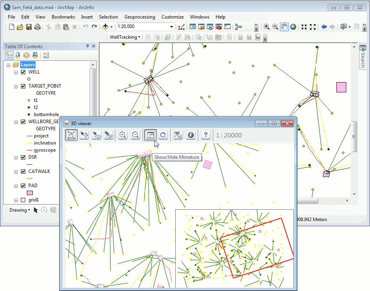
Task: Collapse the WELLBORE_GE layer legend
Action: coord(16,122)
